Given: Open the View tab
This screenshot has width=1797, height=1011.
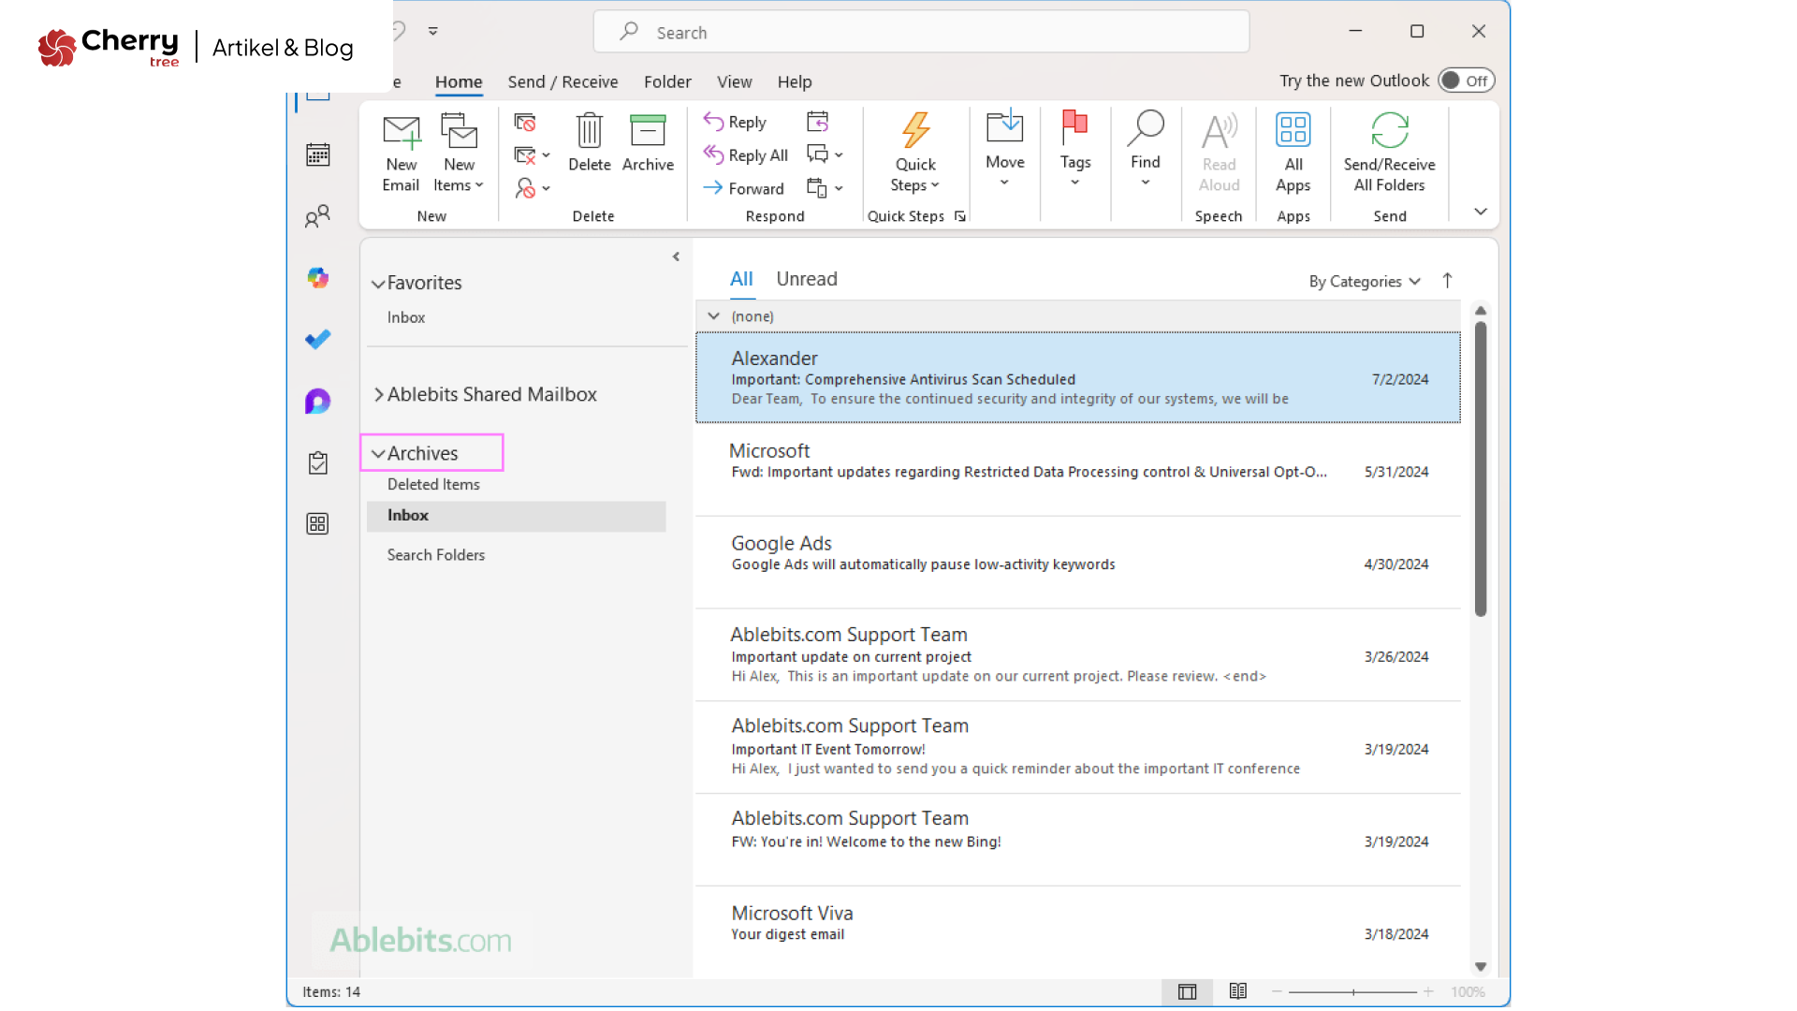Looking at the screenshot, I should pos(735,81).
